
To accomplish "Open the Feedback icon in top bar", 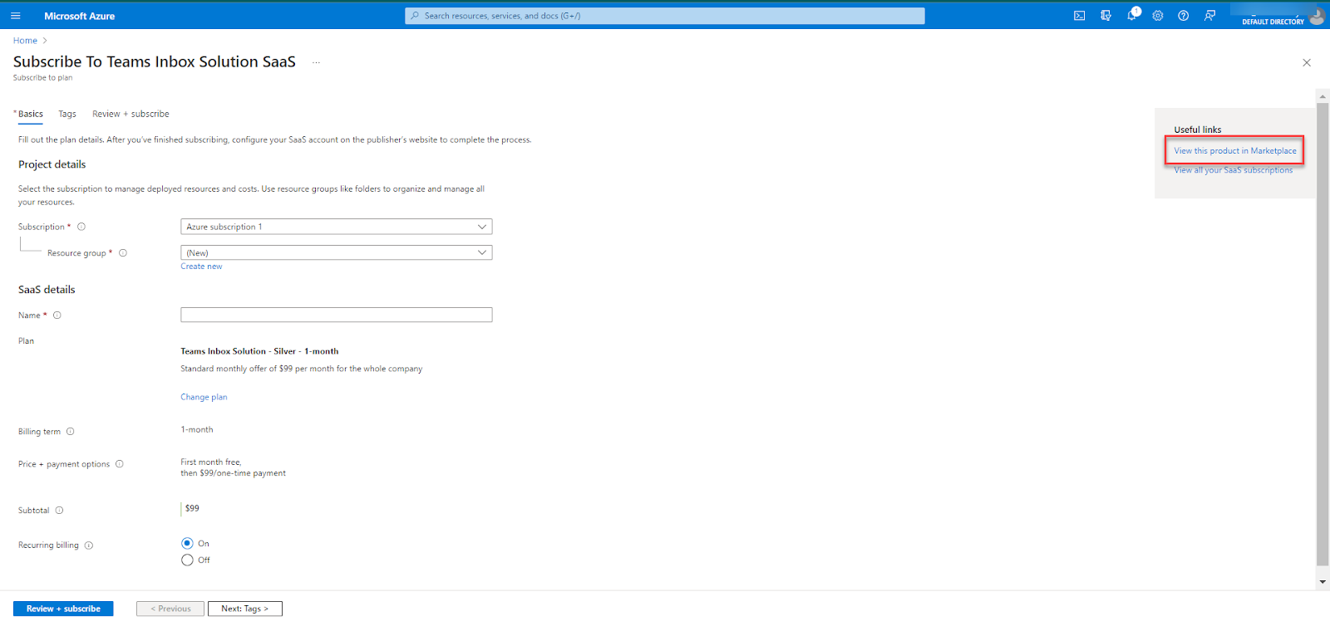I will (x=1209, y=16).
